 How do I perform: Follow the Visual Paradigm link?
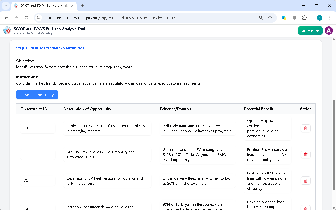(43, 33)
